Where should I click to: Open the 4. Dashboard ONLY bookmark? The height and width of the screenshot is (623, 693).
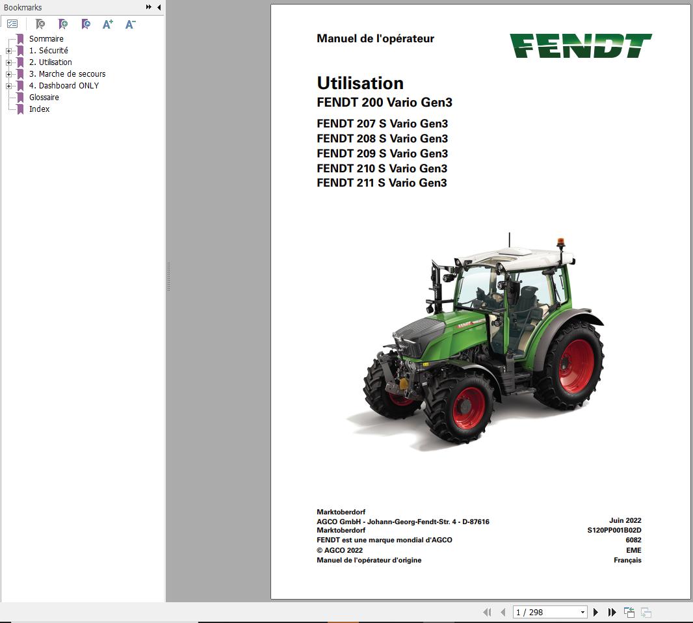click(64, 86)
